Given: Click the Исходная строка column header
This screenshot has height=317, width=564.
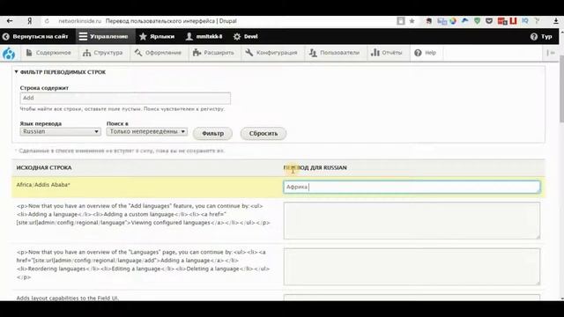Looking at the screenshot, I should coord(44,168).
